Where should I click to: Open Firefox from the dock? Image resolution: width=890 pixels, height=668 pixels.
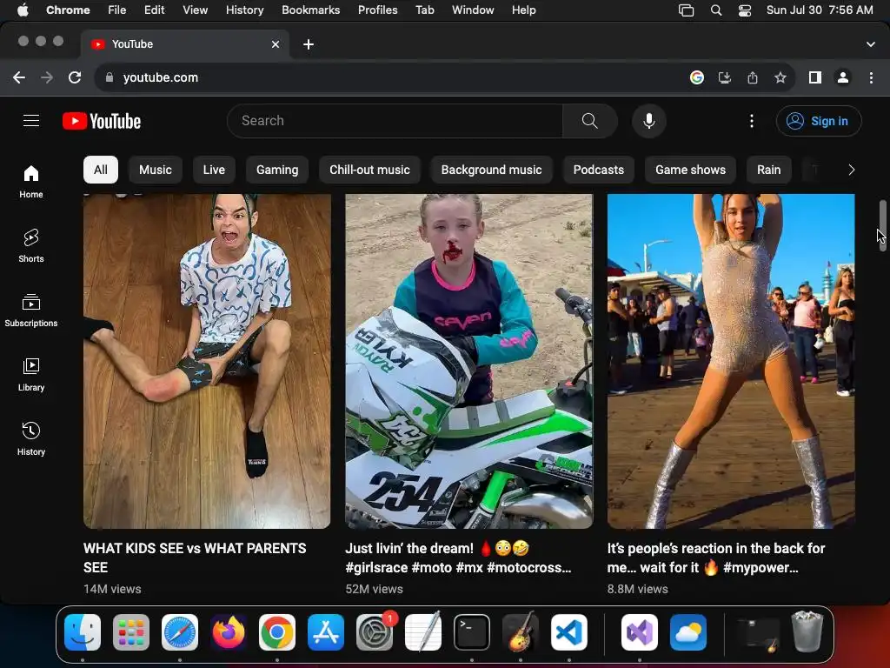(x=229, y=632)
